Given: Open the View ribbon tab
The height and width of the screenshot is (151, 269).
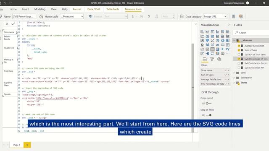Looking at the screenshot, I should [54, 9].
